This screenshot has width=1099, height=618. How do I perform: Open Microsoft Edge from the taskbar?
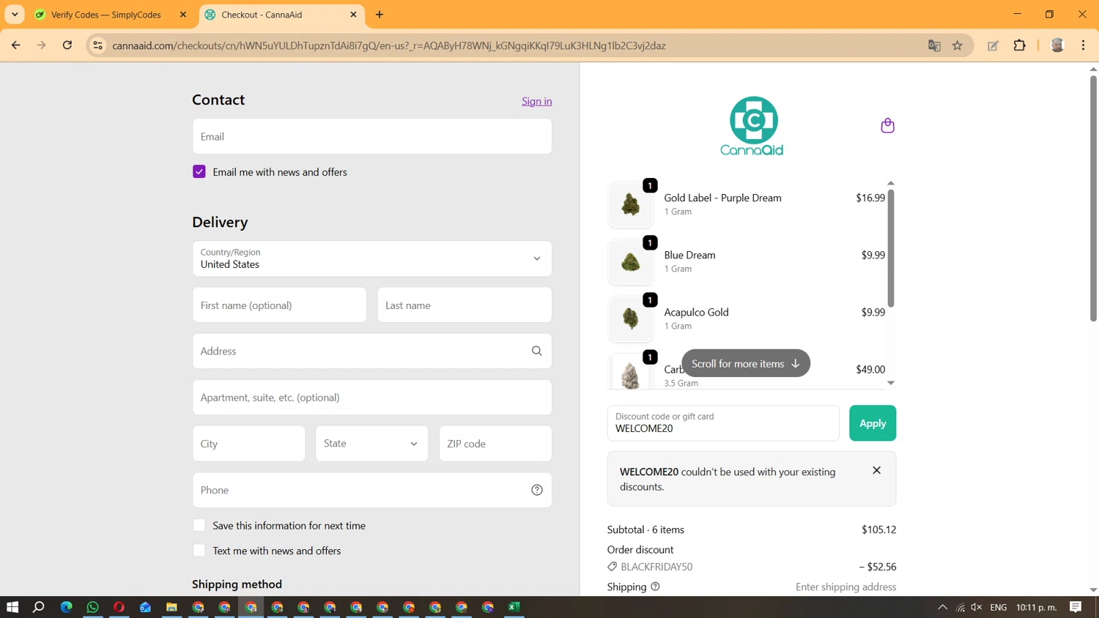coord(66,607)
